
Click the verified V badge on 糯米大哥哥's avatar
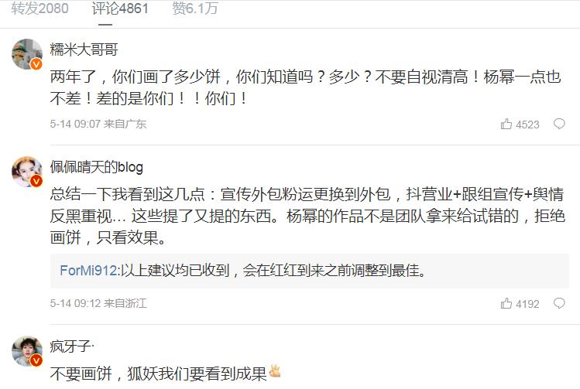(36, 64)
